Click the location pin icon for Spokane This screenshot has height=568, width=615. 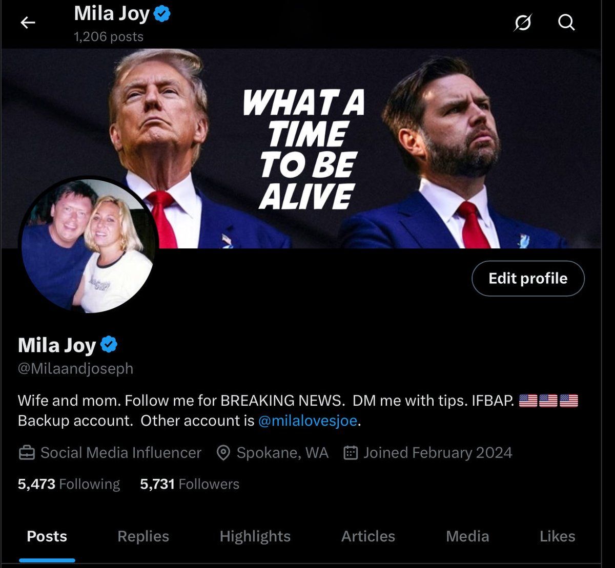[x=223, y=453]
